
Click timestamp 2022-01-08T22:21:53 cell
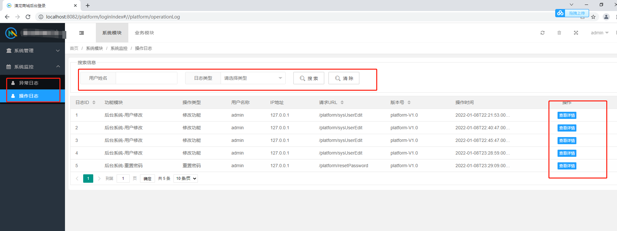click(482, 115)
